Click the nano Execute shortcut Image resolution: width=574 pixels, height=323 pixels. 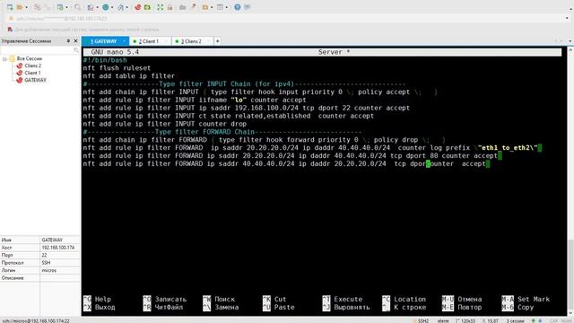pos(343,299)
